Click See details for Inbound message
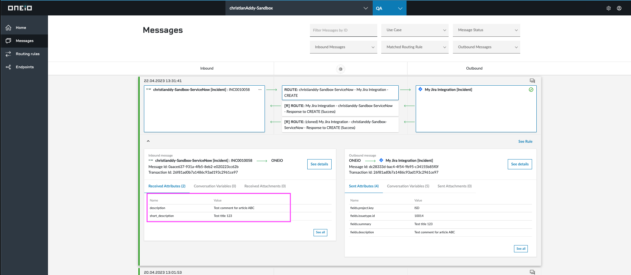The width and height of the screenshot is (631, 275). (x=319, y=164)
